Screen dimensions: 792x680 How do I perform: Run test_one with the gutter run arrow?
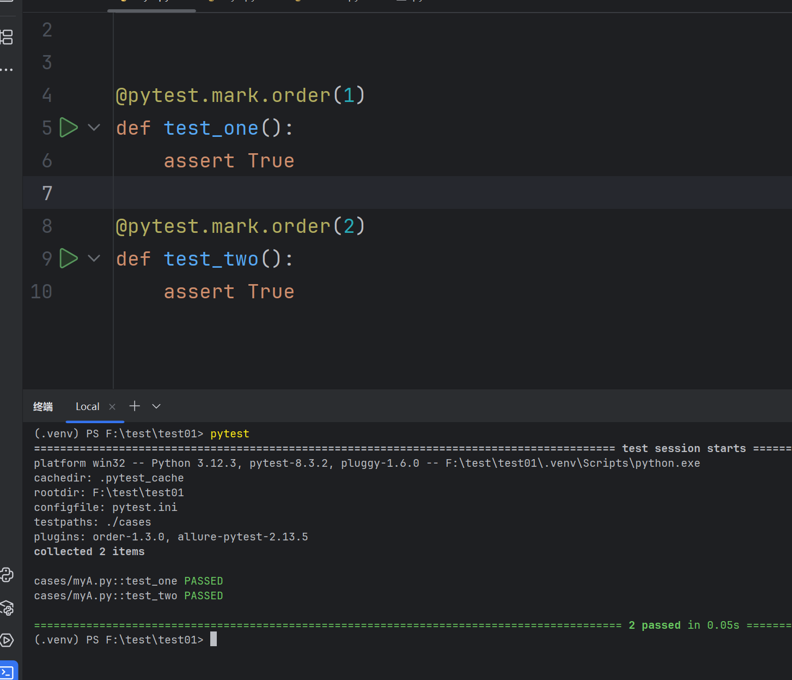pos(69,128)
